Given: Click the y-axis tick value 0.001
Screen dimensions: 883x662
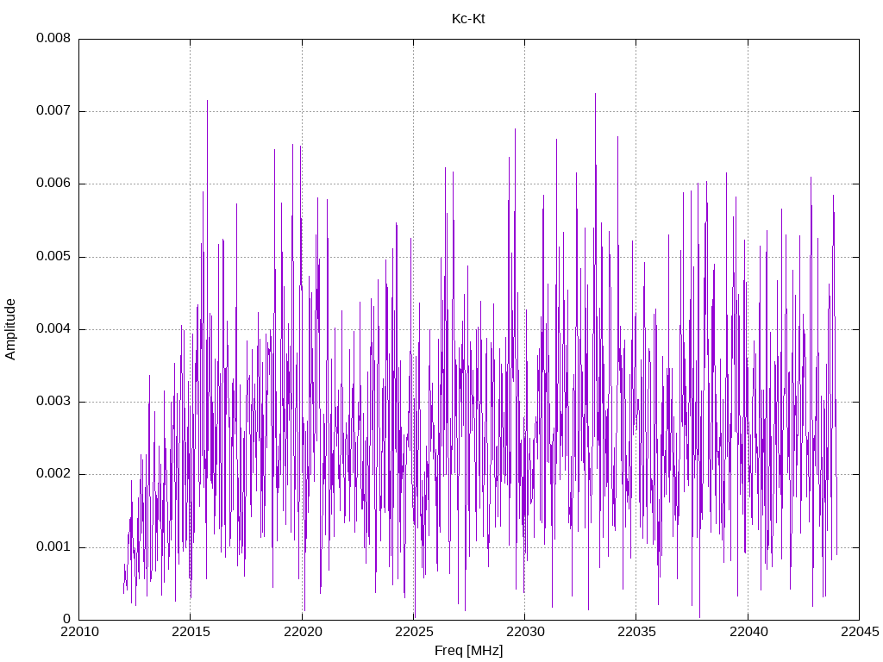Looking at the screenshot, I should point(53,547).
